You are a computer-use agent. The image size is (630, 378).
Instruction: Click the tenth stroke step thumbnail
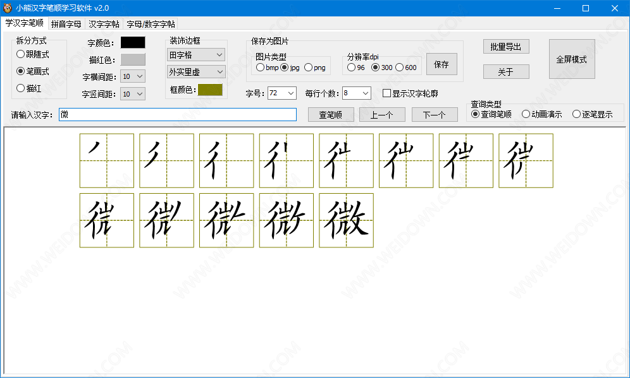tap(167, 220)
